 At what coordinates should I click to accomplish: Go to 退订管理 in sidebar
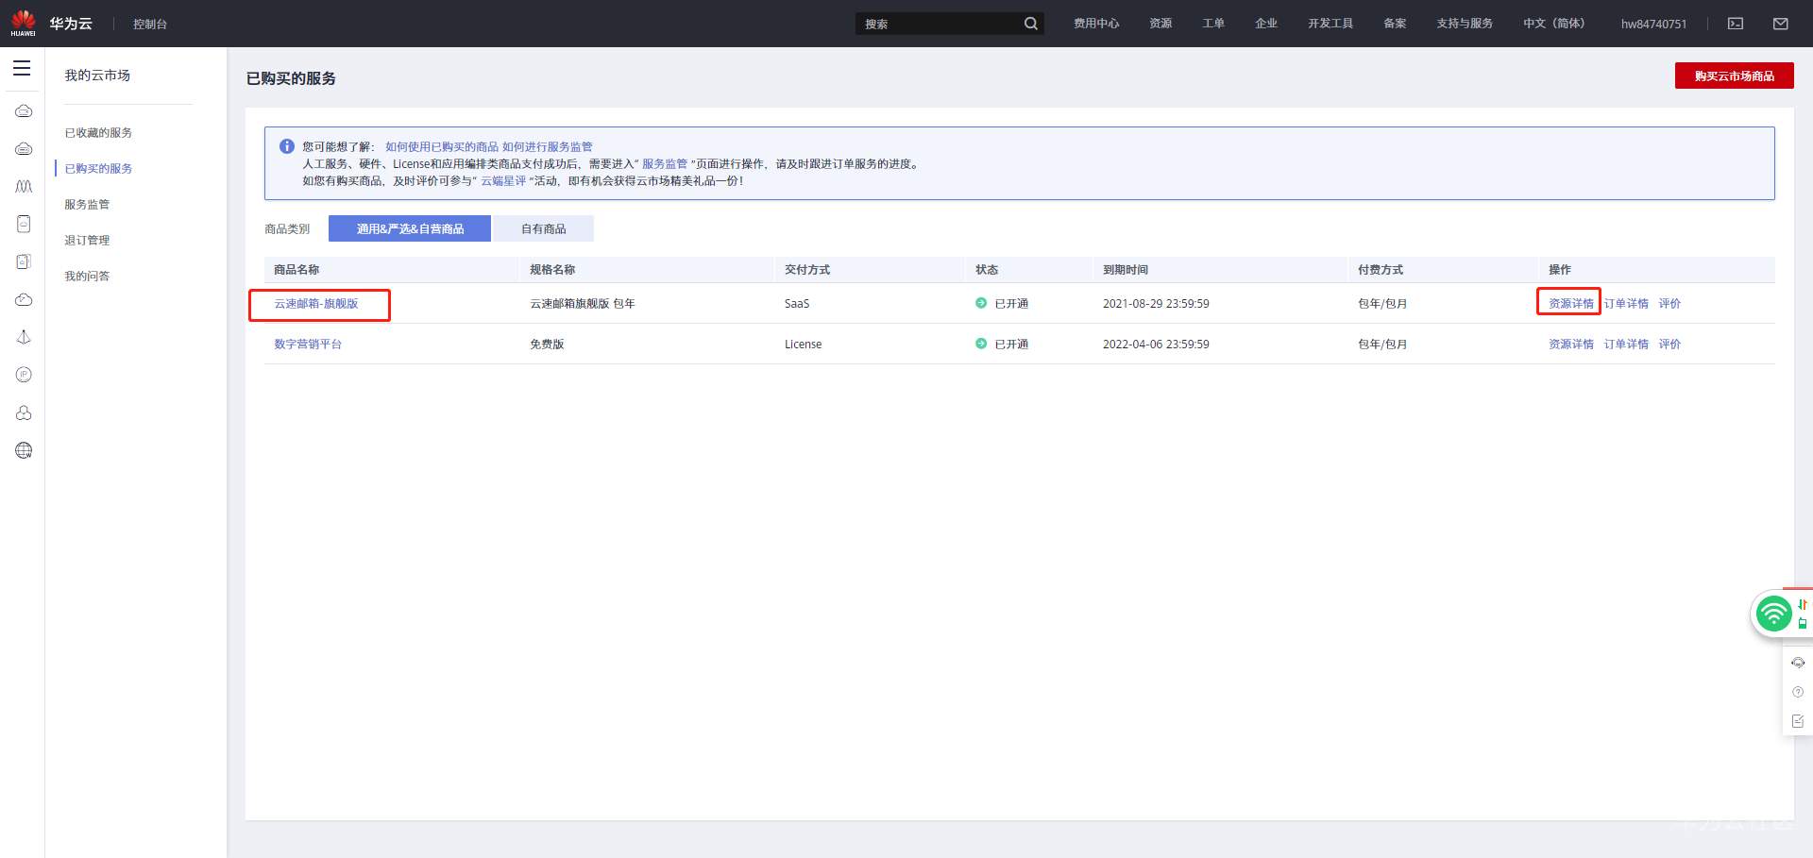[x=87, y=241]
